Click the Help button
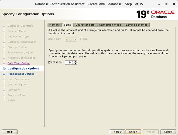This screenshot has height=135, width=178. (10, 132)
